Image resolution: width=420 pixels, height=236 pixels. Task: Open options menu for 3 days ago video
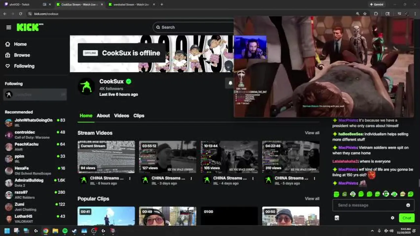pos(191,179)
